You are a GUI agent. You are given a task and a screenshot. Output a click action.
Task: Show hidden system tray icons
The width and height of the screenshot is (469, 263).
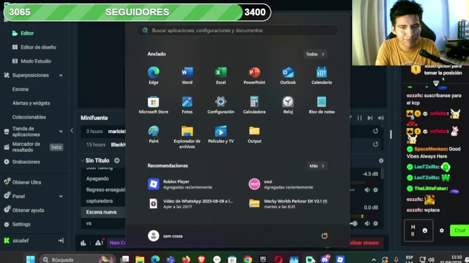point(373,260)
